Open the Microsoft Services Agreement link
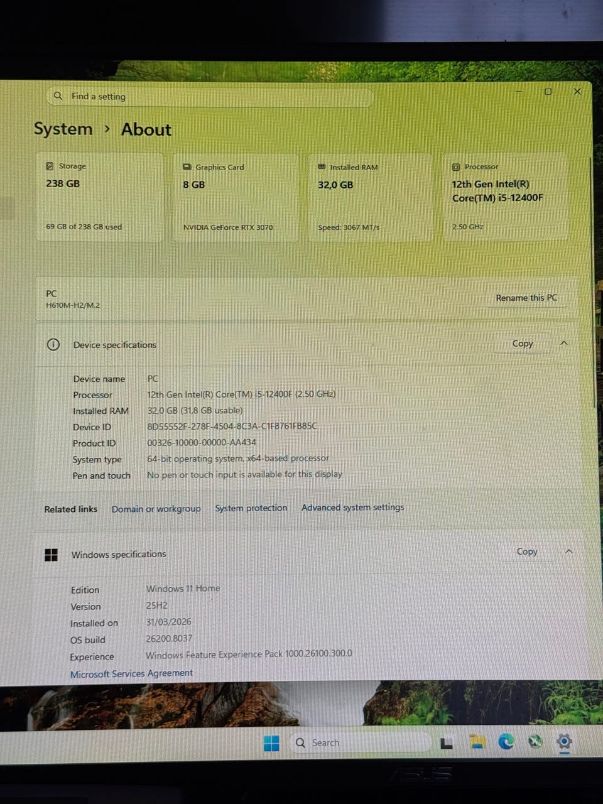Viewport: 603px width, 804px height. tap(132, 673)
